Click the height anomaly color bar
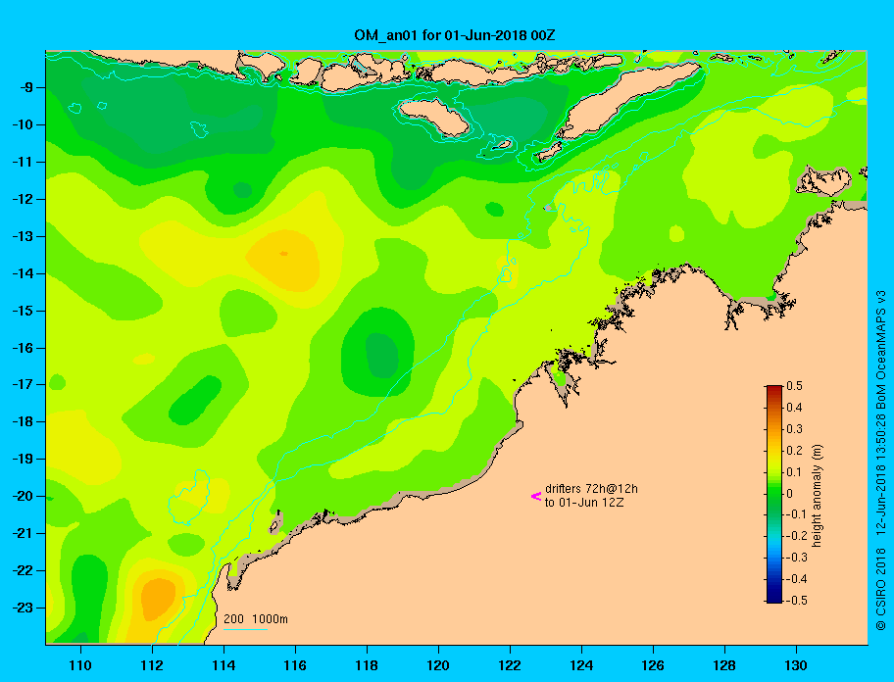This screenshot has width=894, height=682. pyautogui.click(x=774, y=494)
